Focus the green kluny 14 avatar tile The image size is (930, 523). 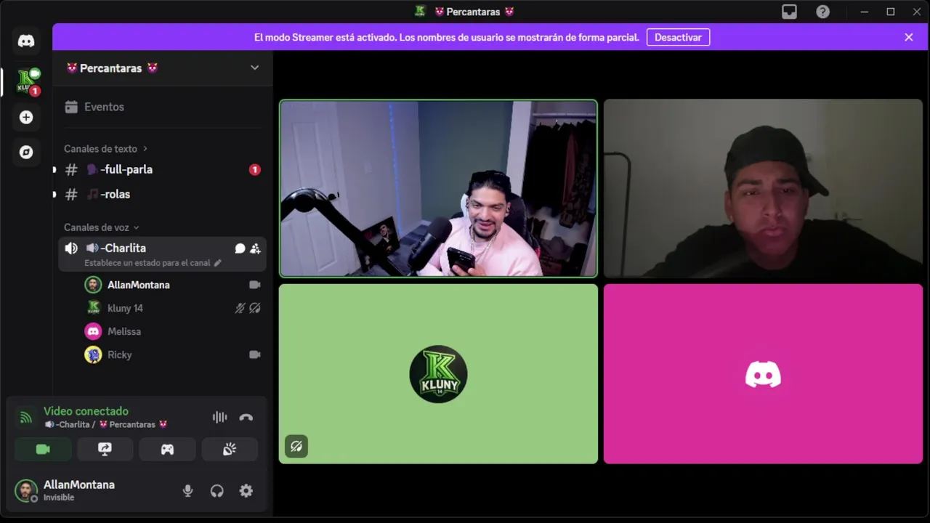(438, 373)
